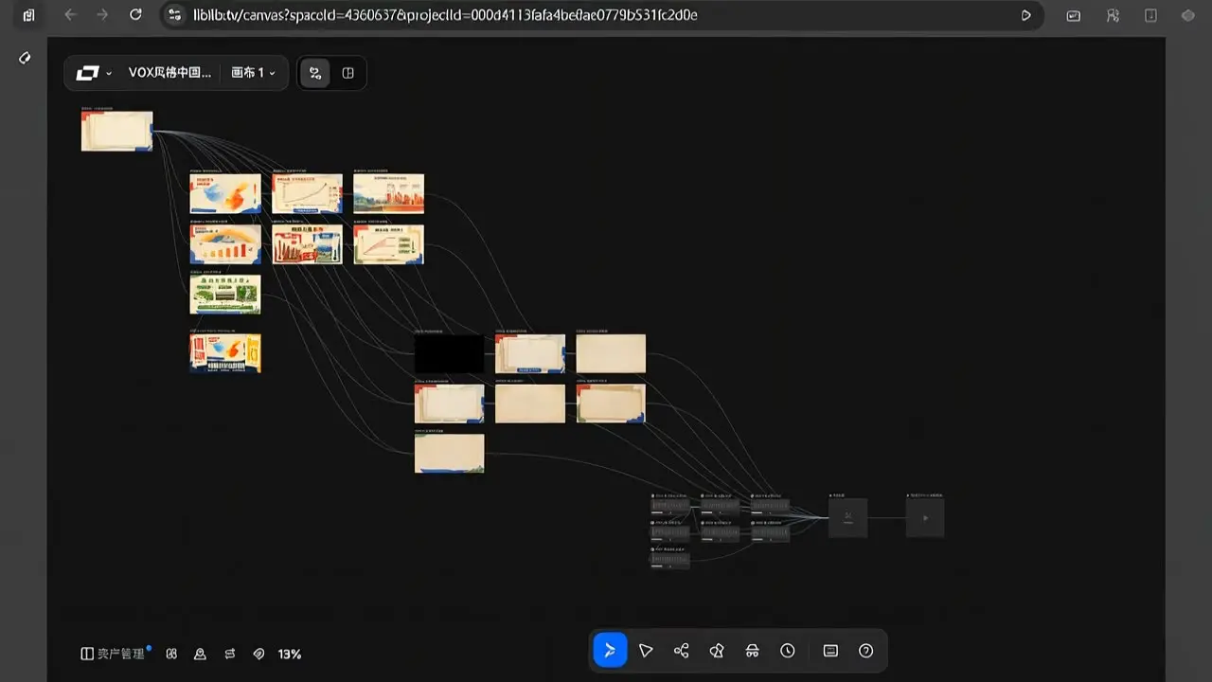Click the video output play node

pos(925,518)
